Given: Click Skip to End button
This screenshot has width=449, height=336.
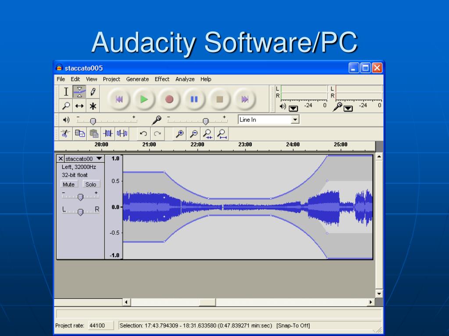Looking at the screenshot, I should 244,99.
